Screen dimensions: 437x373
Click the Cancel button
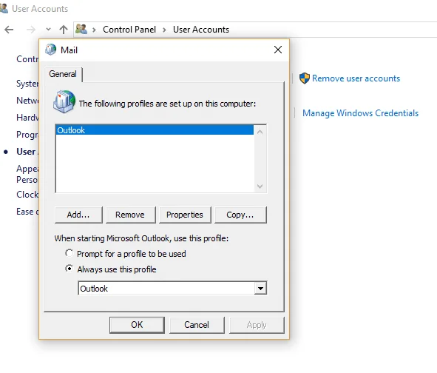tap(197, 325)
